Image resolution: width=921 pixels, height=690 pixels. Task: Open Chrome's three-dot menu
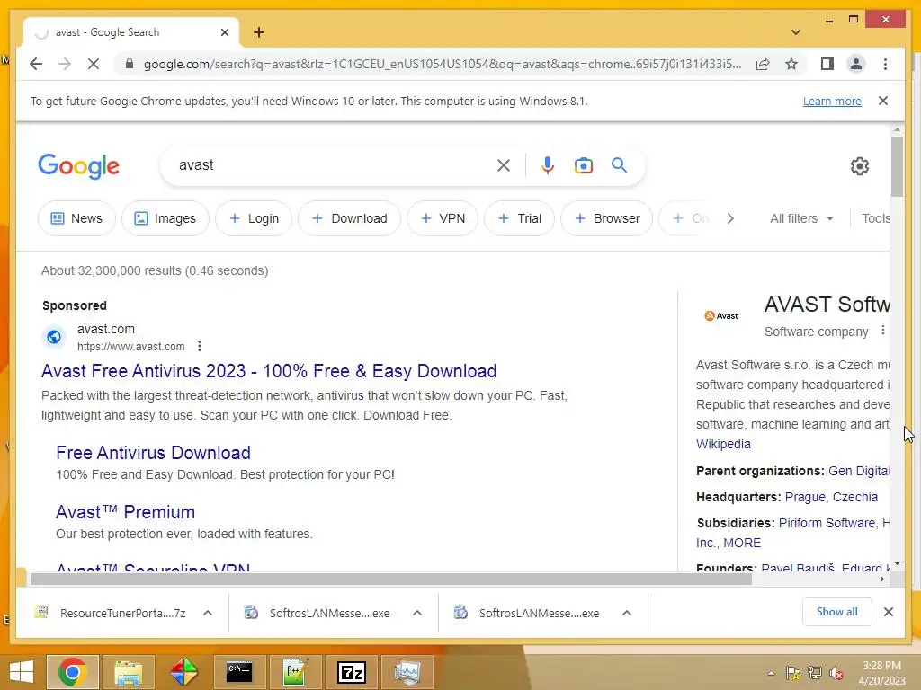pyautogui.click(x=885, y=64)
